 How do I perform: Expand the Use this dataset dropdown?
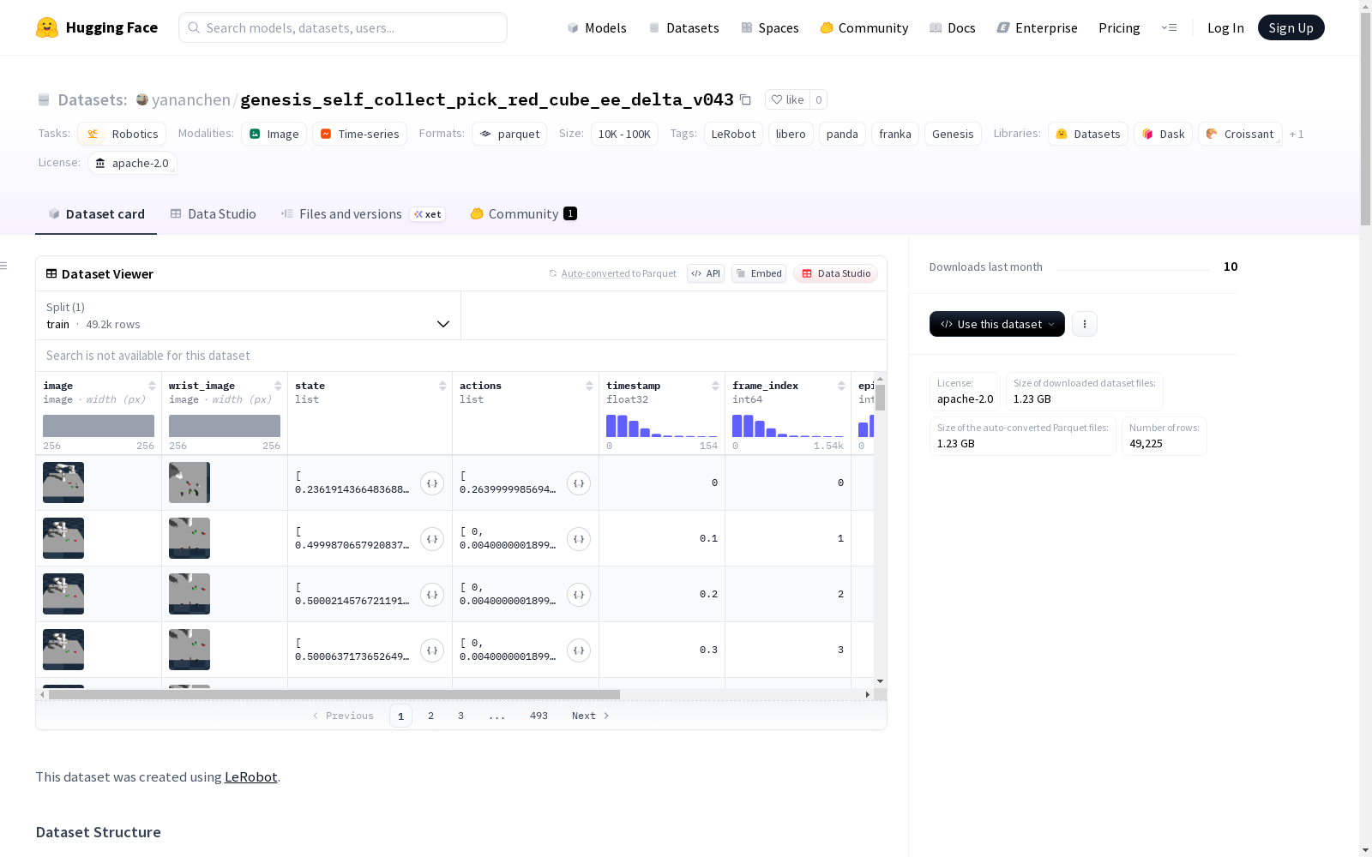tap(997, 324)
